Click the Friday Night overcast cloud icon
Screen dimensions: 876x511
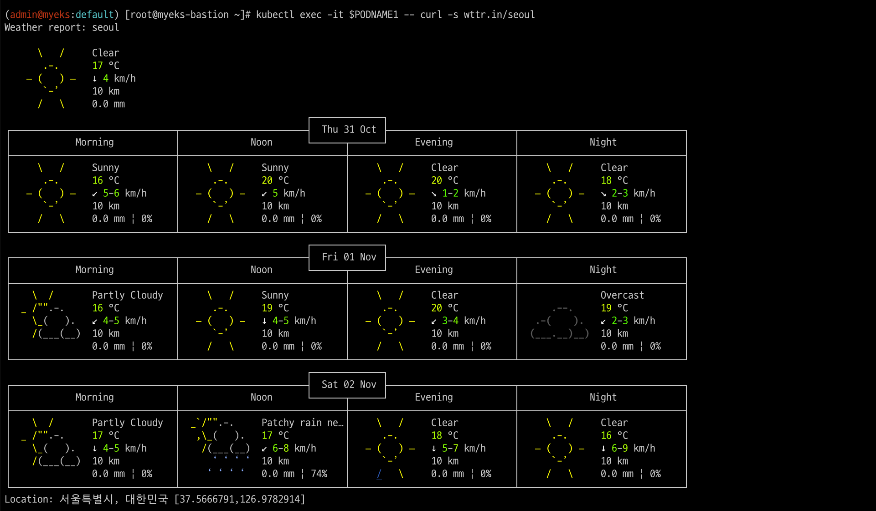560,322
